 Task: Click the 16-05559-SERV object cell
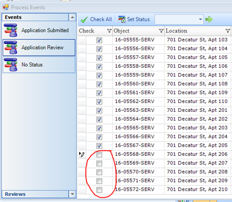pyautogui.click(x=139, y=75)
